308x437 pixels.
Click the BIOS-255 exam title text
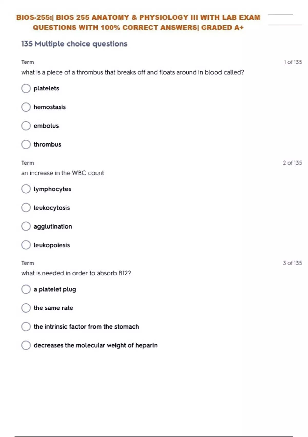coord(138,22)
